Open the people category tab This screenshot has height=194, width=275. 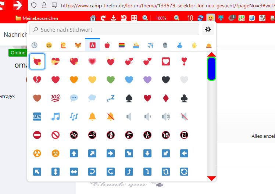pyautogui.click(x=63, y=45)
